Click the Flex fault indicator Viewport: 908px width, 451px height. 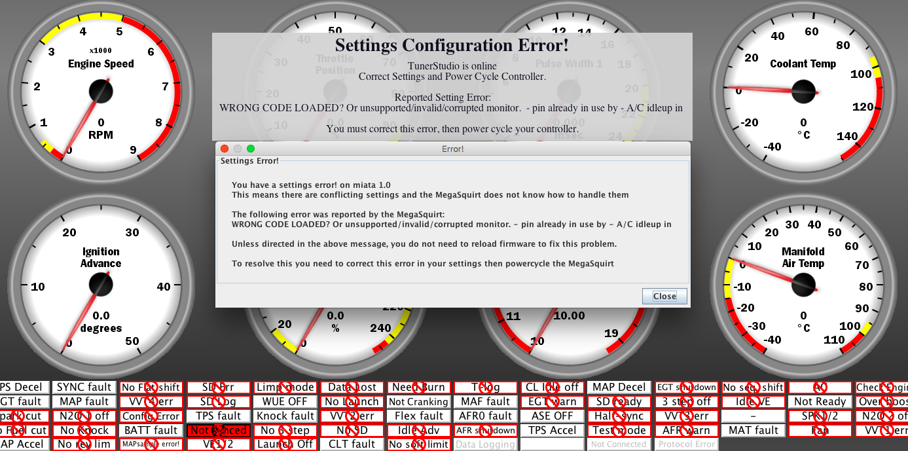coord(418,416)
